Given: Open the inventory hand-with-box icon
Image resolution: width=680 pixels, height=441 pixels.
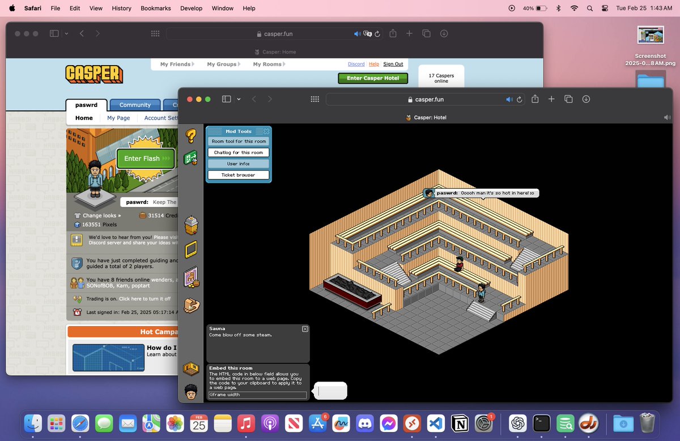Looking at the screenshot, I should [x=192, y=305].
